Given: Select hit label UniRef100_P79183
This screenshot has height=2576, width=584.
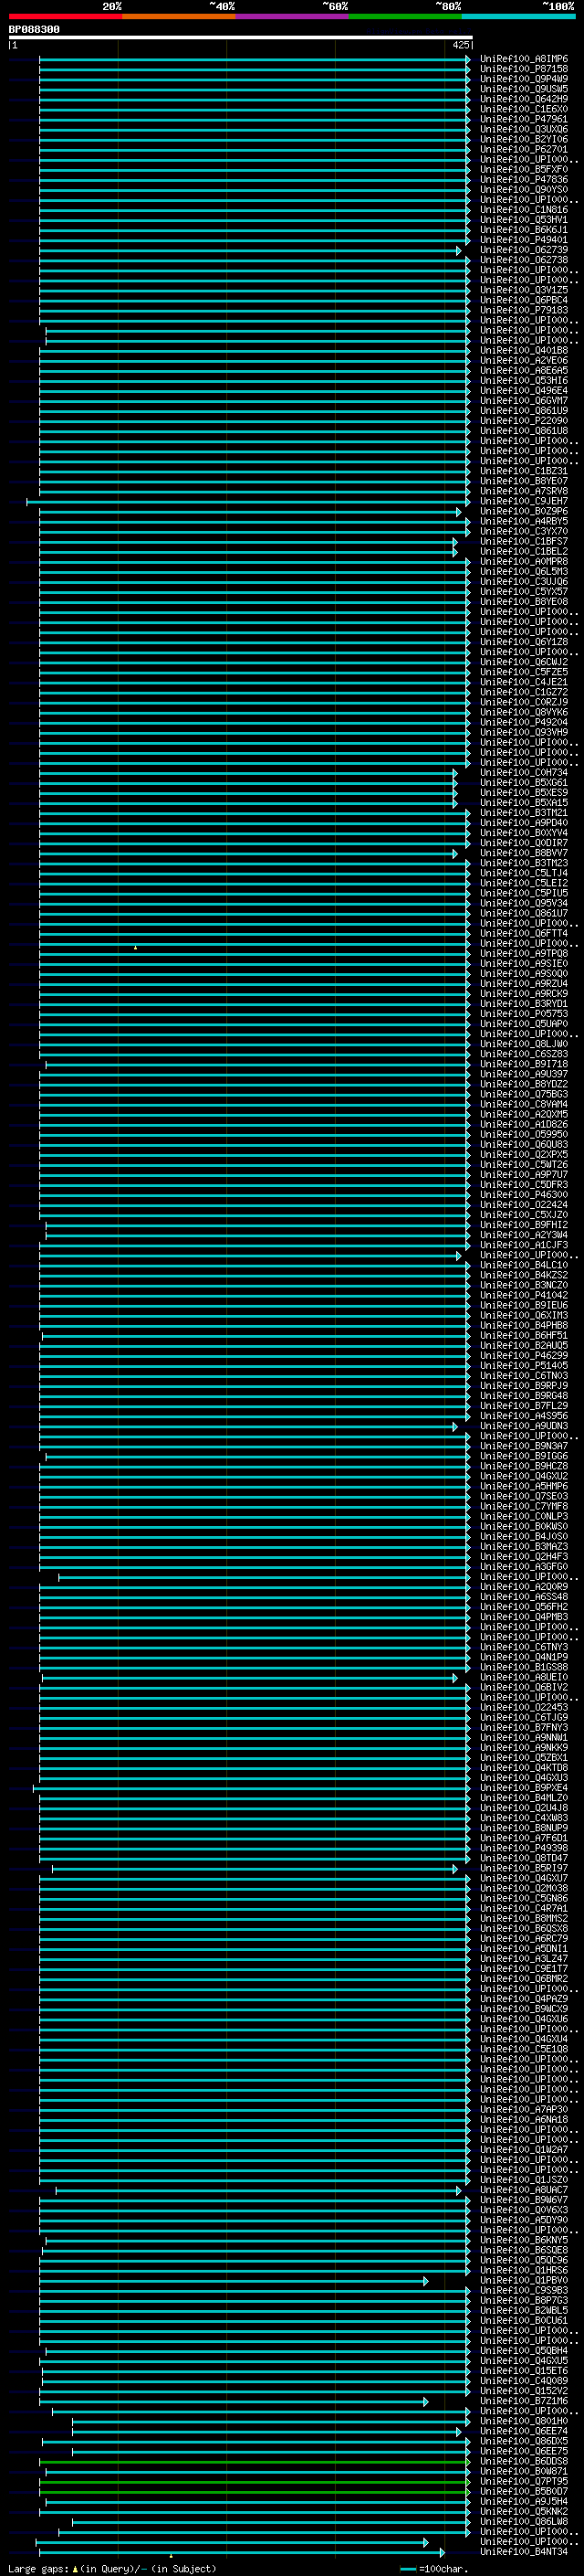Looking at the screenshot, I should 523,310.
